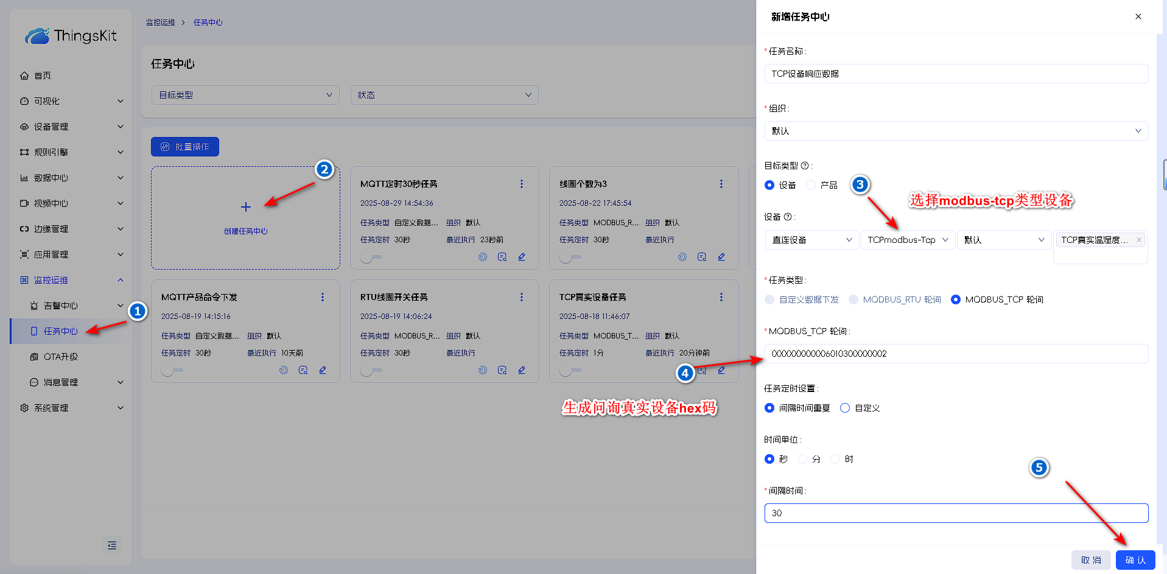The width and height of the screenshot is (1167, 574).
Task: Click the sidebar collapse icon at bottom
Action: pyautogui.click(x=112, y=545)
